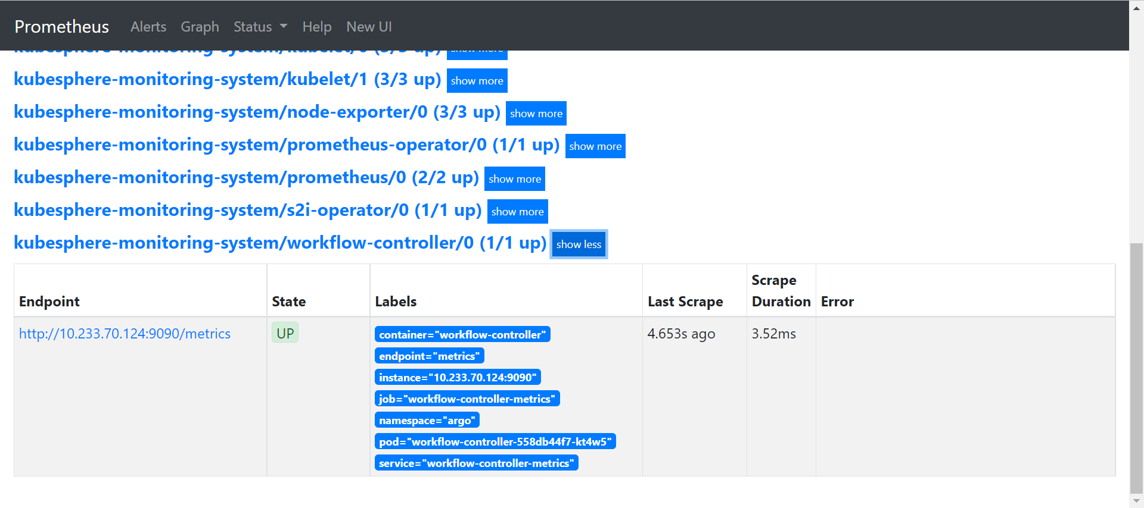The image size is (1144, 508).
Task: Click the "4.653s ago" last scrape value
Action: click(682, 334)
